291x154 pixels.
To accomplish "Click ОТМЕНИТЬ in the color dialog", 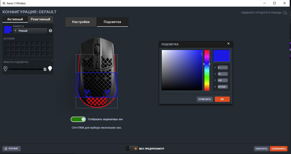I will coord(205,99).
